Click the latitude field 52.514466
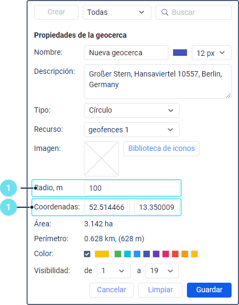Image resolution: width=239 pixels, height=305 pixels. (x=107, y=207)
